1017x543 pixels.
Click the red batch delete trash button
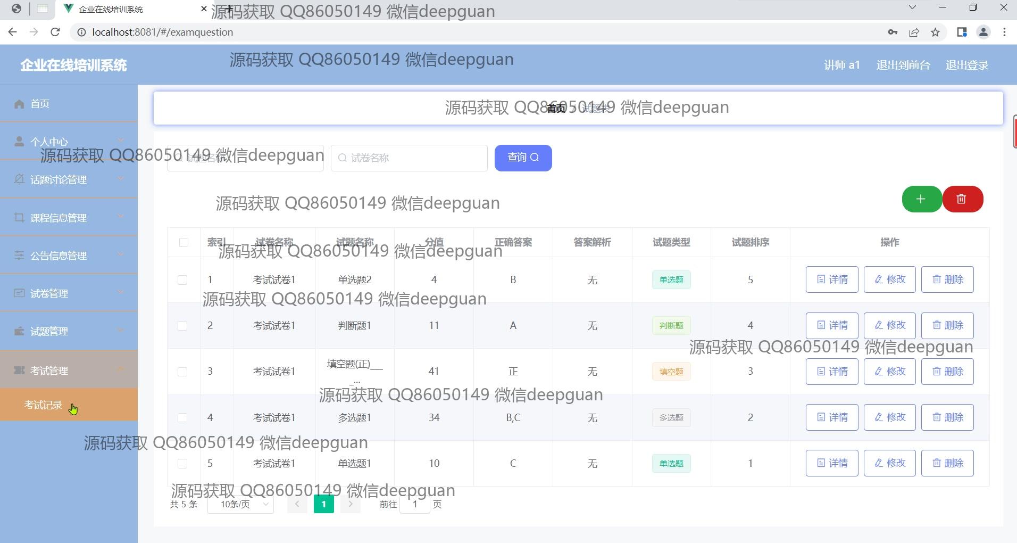962,199
